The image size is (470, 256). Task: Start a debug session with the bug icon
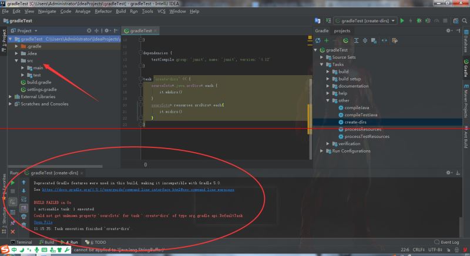click(419, 21)
